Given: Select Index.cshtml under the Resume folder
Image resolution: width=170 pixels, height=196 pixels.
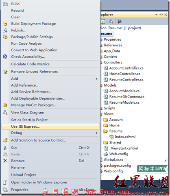Looking at the screenshot, I should [125, 137].
